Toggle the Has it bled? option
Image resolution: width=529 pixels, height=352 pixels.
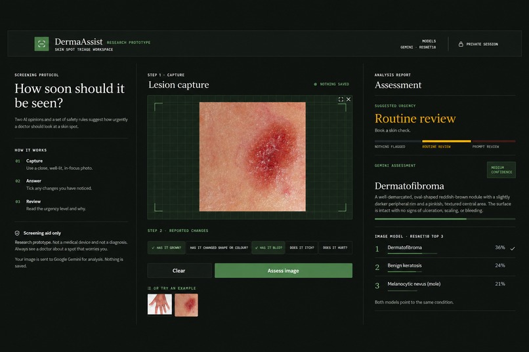(268, 248)
